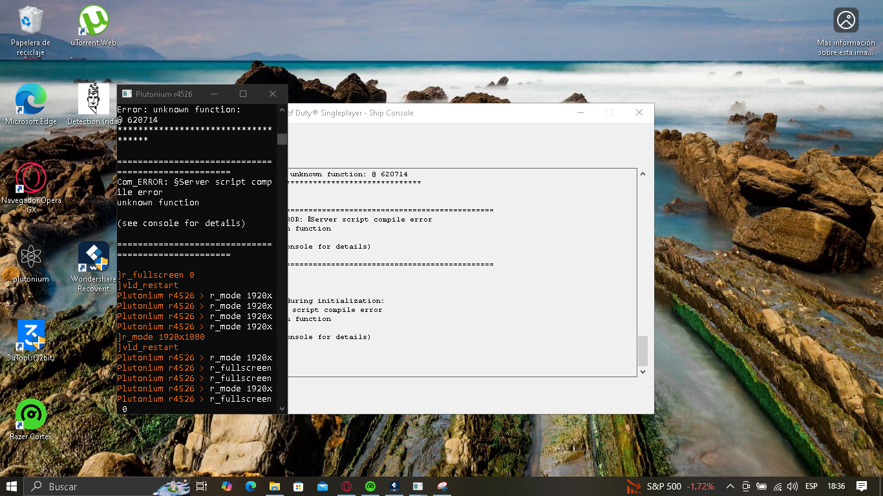Open the Wi-Fi network tray icon
The width and height of the screenshot is (883, 496).
coord(778,486)
